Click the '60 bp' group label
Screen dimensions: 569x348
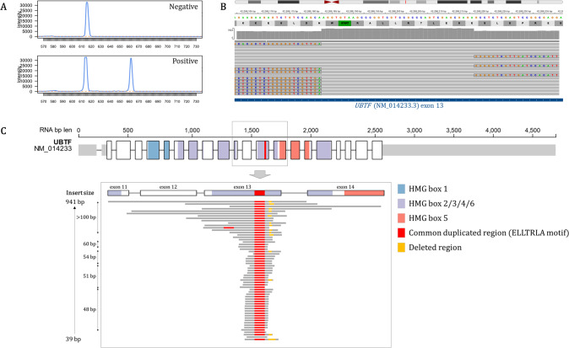coord(89,244)
